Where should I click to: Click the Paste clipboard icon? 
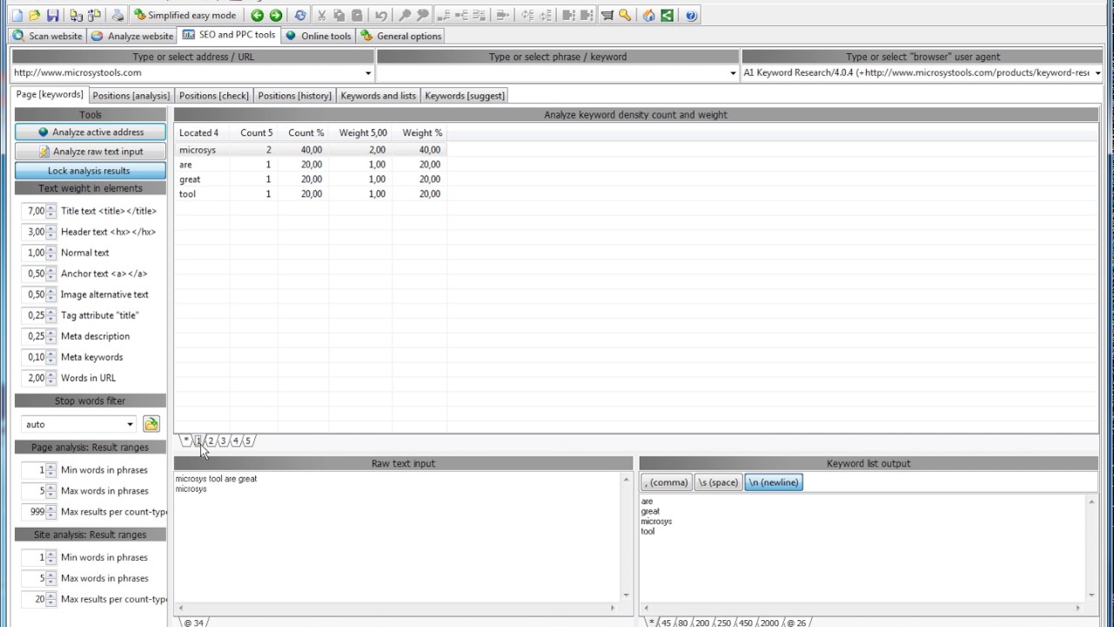coord(357,16)
